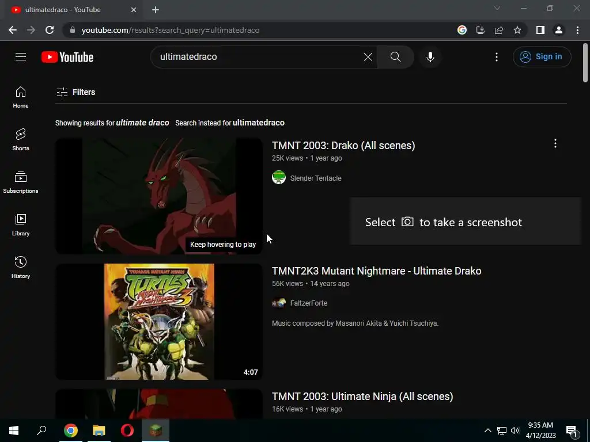The width and height of the screenshot is (590, 442).
Task: Close the ultimatedraco YouTube tab
Action: 134,10
